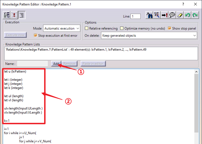
Task: Toggle the crossed-out red bug debug icon
Action: point(14,15)
